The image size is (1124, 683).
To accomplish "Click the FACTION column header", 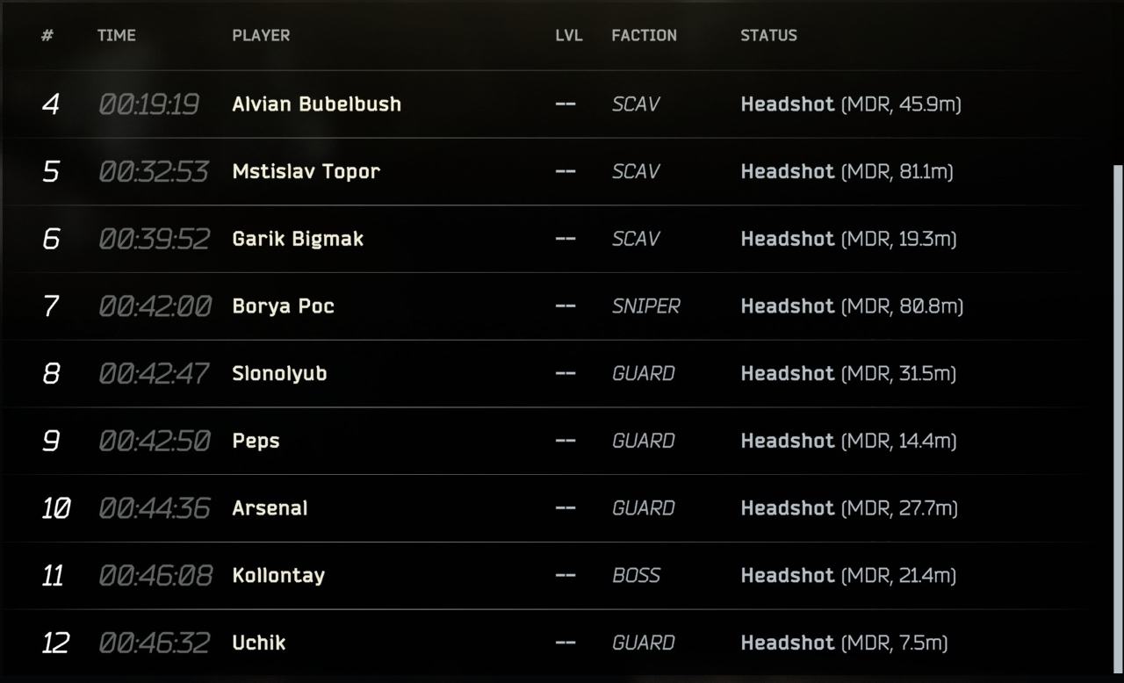I will (x=644, y=35).
